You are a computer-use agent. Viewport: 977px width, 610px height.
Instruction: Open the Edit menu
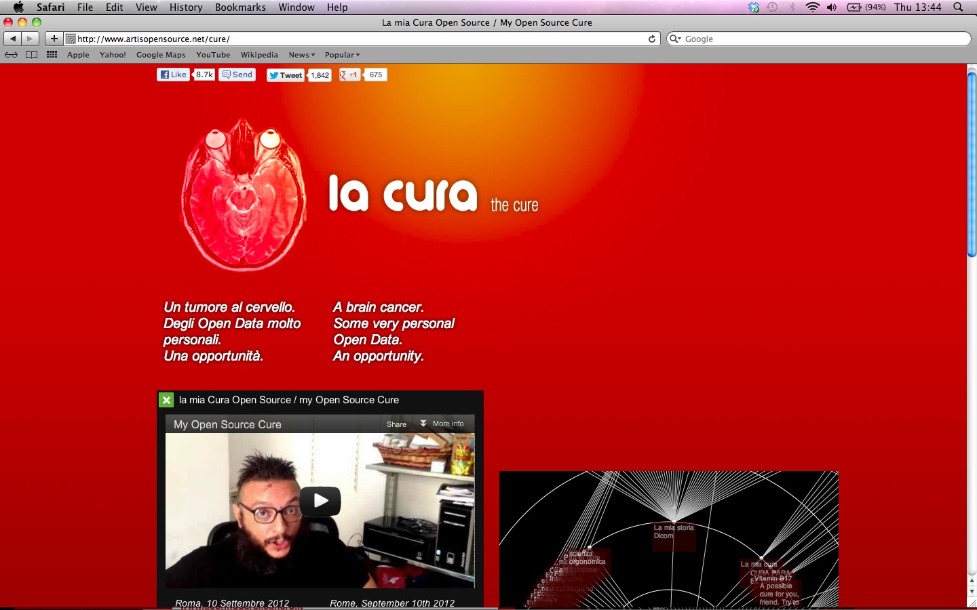tap(115, 7)
